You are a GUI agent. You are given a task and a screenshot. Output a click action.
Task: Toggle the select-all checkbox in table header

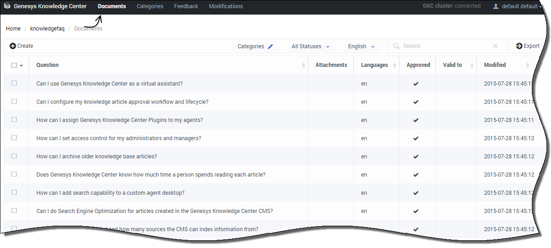[14, 66]
